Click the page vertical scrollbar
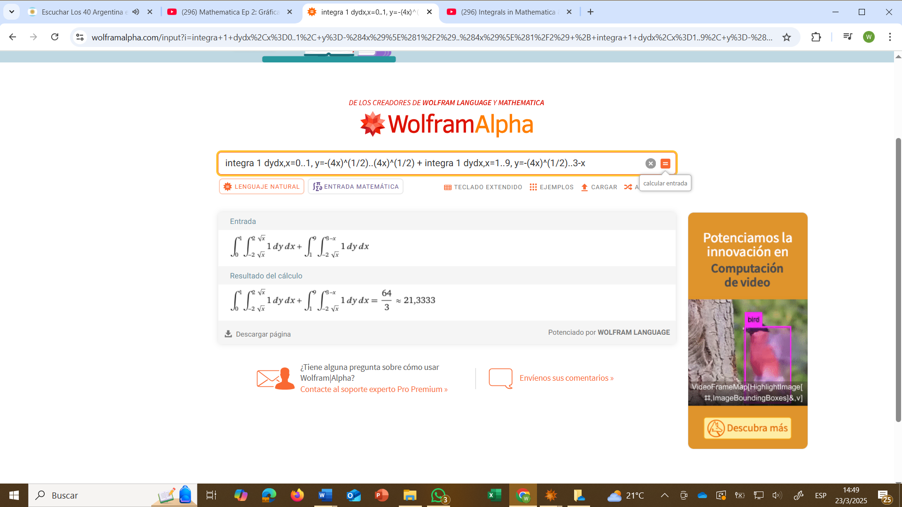Image resolution: width=902 pixels, height=507 pixels. click(x=898, y=280)
